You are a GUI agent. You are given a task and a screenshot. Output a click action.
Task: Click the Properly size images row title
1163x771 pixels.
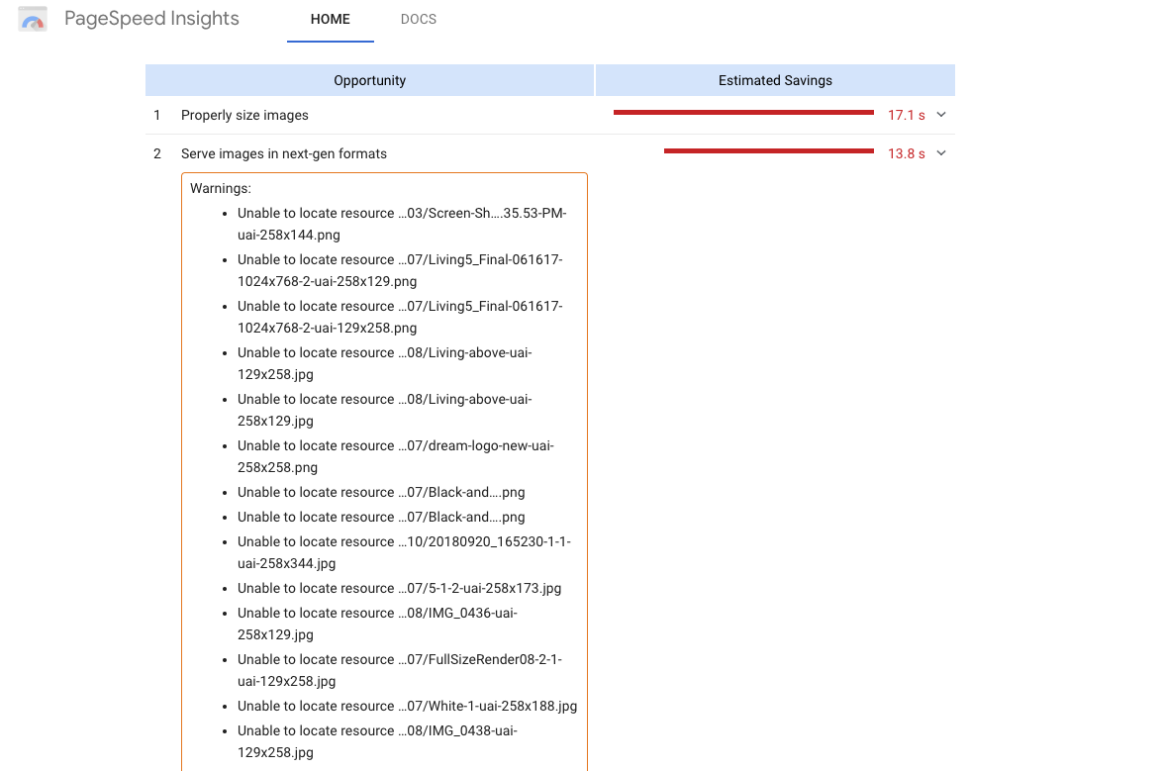click(244, 116)
